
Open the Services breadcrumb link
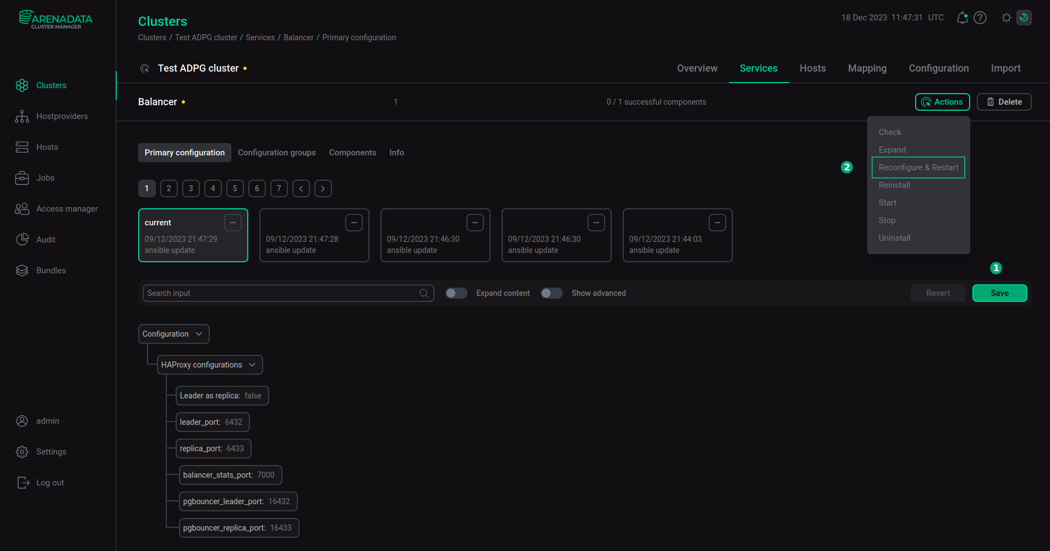tap(260, 37)
